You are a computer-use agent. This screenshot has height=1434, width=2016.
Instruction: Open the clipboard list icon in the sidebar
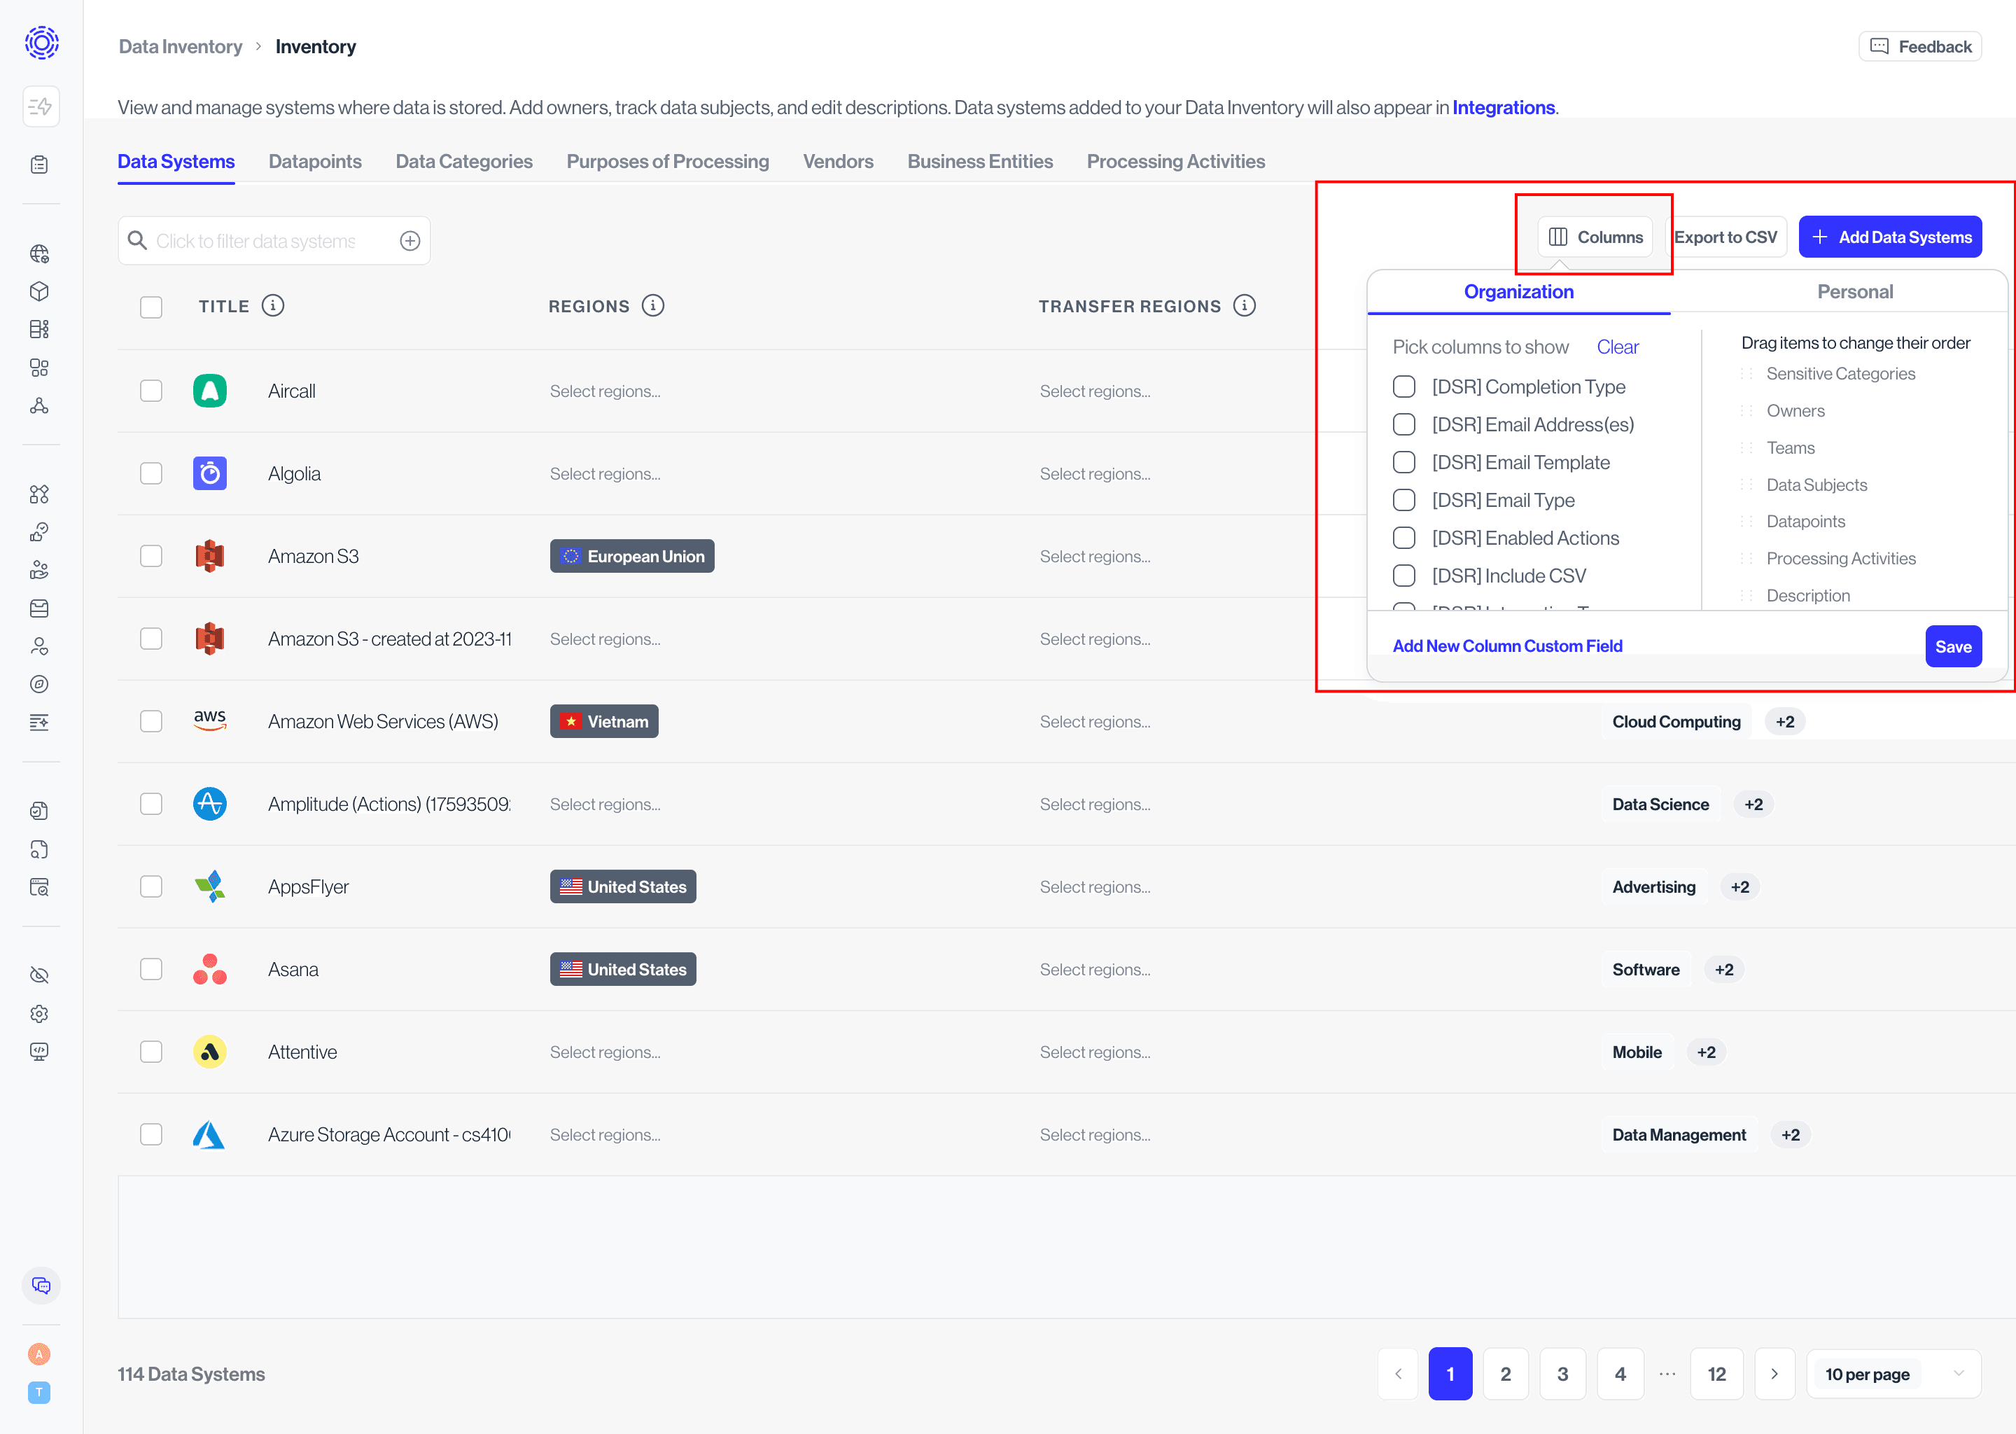click(x=40, y=165)
